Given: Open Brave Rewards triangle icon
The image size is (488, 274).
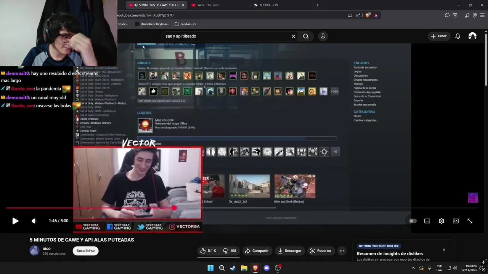Looking at the screenshot, I should pos(376,15).
